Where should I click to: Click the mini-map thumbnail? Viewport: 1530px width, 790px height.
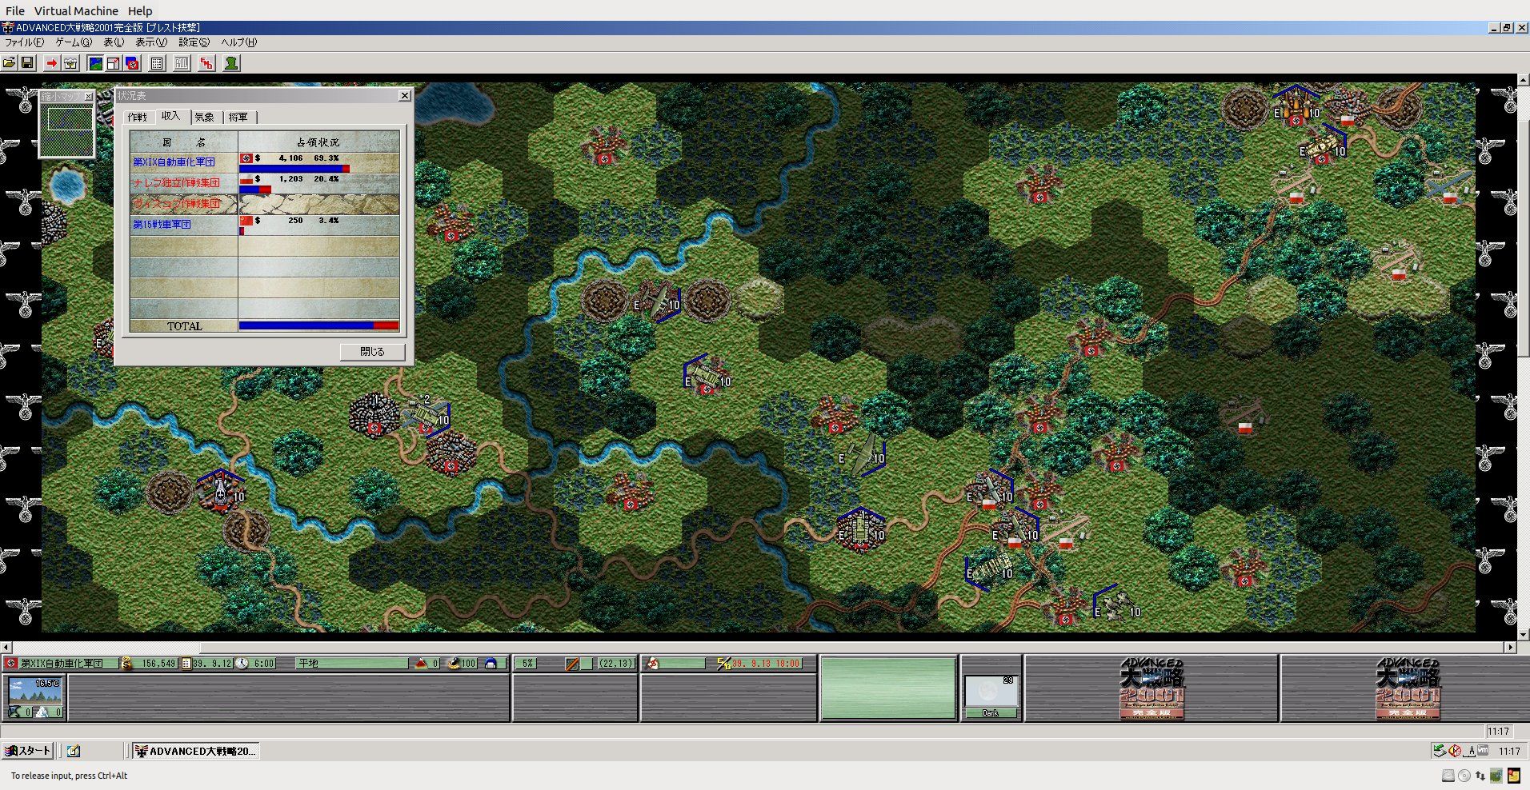pyautogui.click(x=68, y=130)
